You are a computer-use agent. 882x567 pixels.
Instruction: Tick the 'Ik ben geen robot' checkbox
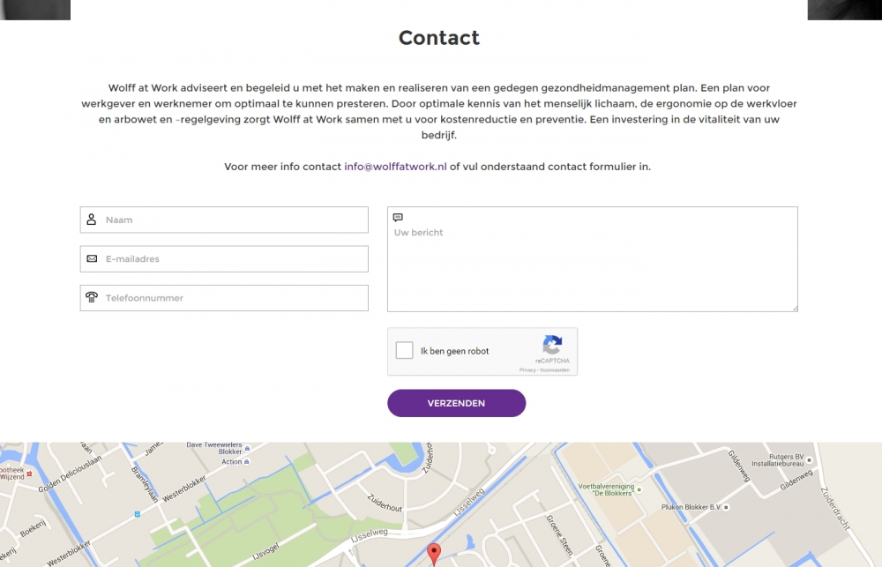click(x=404, y=350)
